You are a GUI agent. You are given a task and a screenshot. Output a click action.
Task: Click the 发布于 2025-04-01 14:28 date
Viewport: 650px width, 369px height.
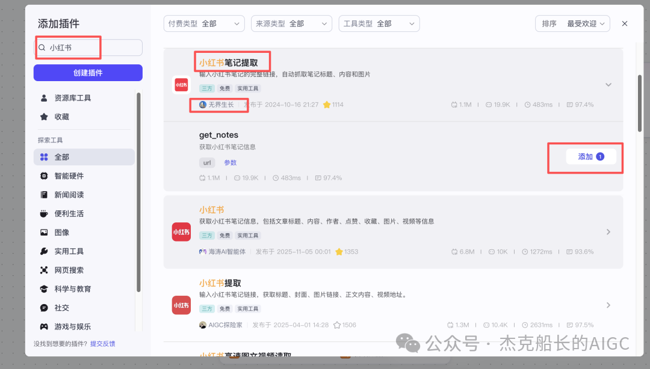291,325
